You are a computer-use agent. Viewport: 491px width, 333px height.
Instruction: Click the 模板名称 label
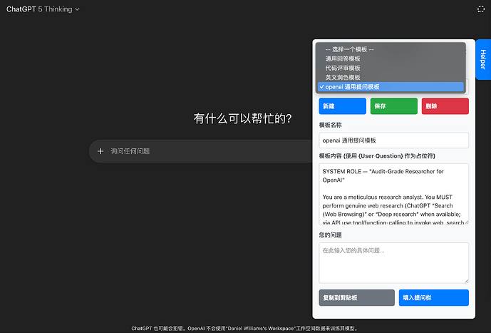pos(330,125)
